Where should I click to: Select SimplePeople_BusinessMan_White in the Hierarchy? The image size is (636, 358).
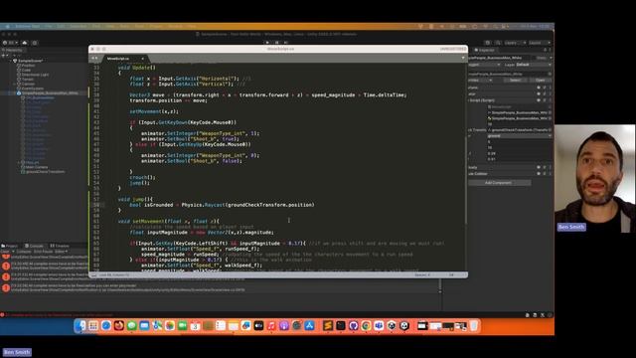(50, 92)
